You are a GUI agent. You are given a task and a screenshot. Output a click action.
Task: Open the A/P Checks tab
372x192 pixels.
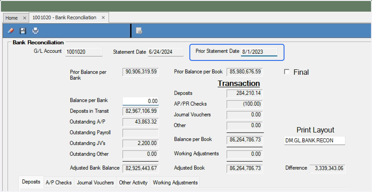point(59,182)
